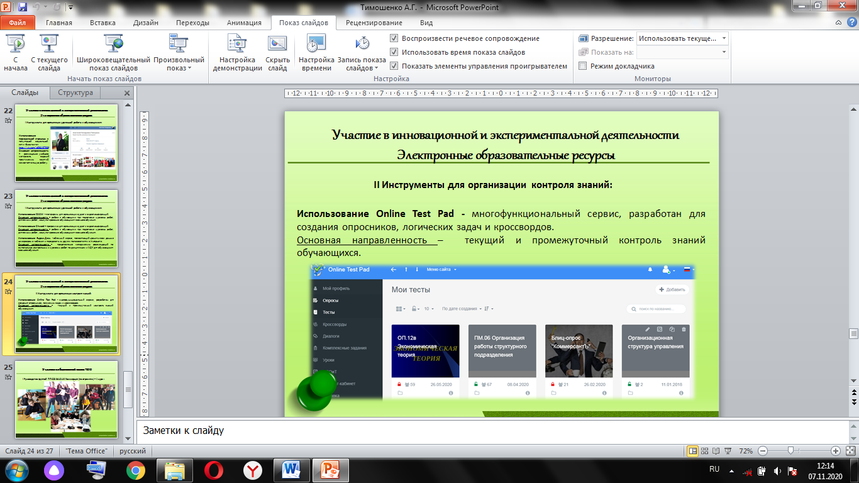Viewport: 859px width, 483px height.
Task: Switch to Рецензирование ribbon tab
Action: tap(374, 23)
